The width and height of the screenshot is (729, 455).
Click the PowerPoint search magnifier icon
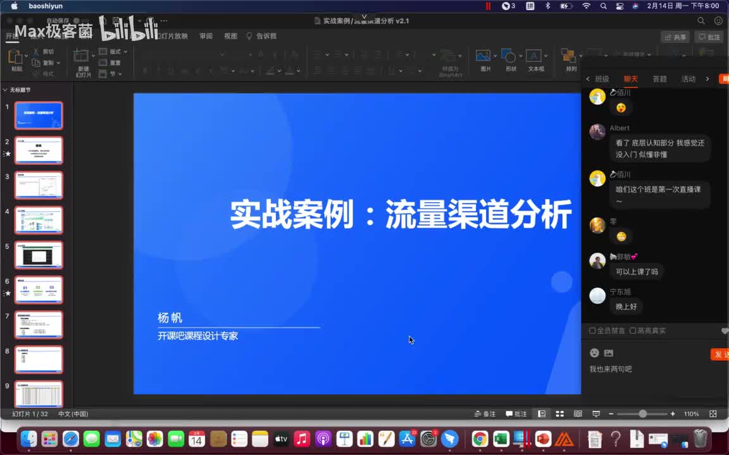pyautogui.click(x=701, y=21)
